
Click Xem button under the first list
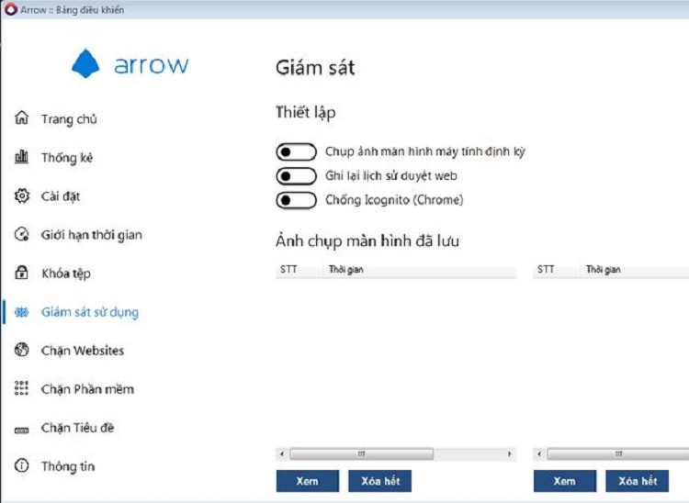click(308, 481)
